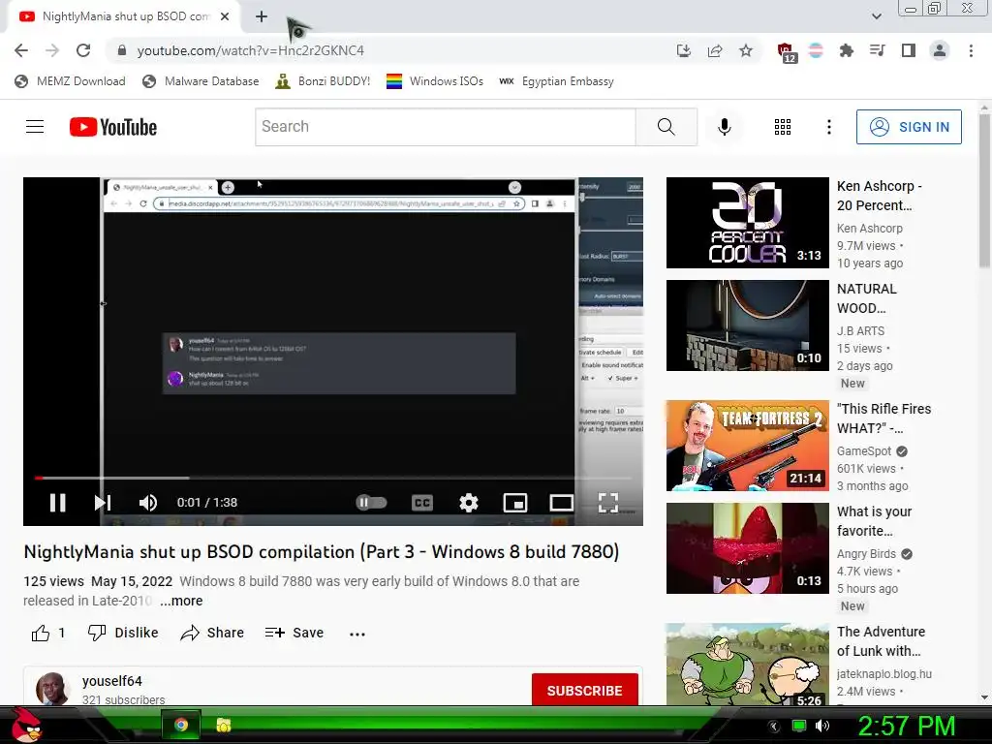The width and height of the screenshot is (992, 744).
Task: Open the Windows ISOs bookmark
Action: [x=435, y=81]
